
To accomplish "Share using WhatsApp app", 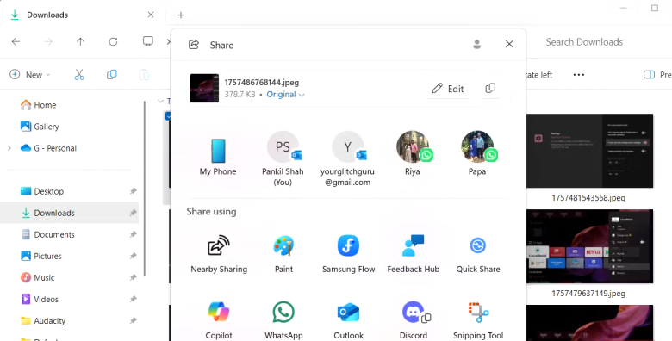I will coord(283,320).
